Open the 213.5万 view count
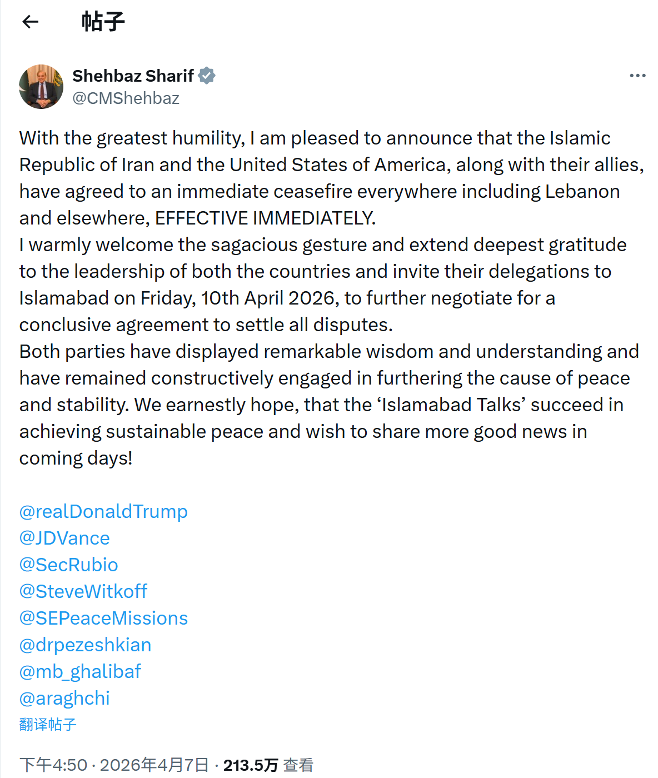 coord(251,765)
